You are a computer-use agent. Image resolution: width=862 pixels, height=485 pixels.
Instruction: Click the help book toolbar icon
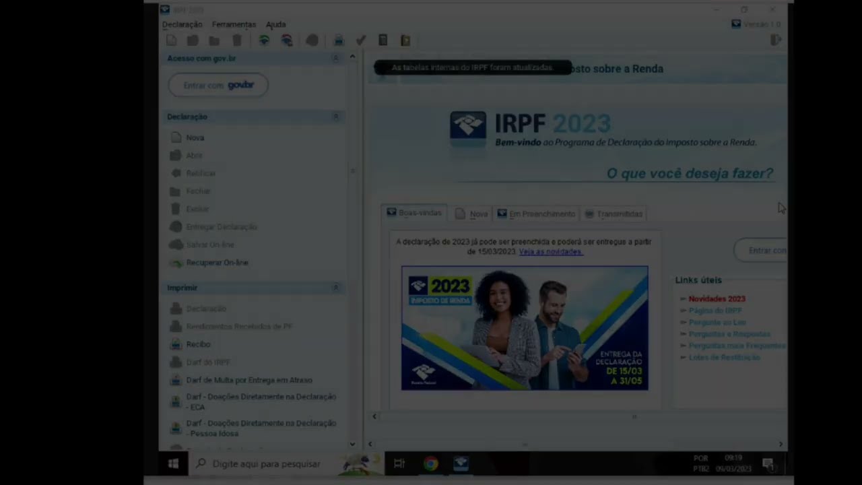[405, 40]
